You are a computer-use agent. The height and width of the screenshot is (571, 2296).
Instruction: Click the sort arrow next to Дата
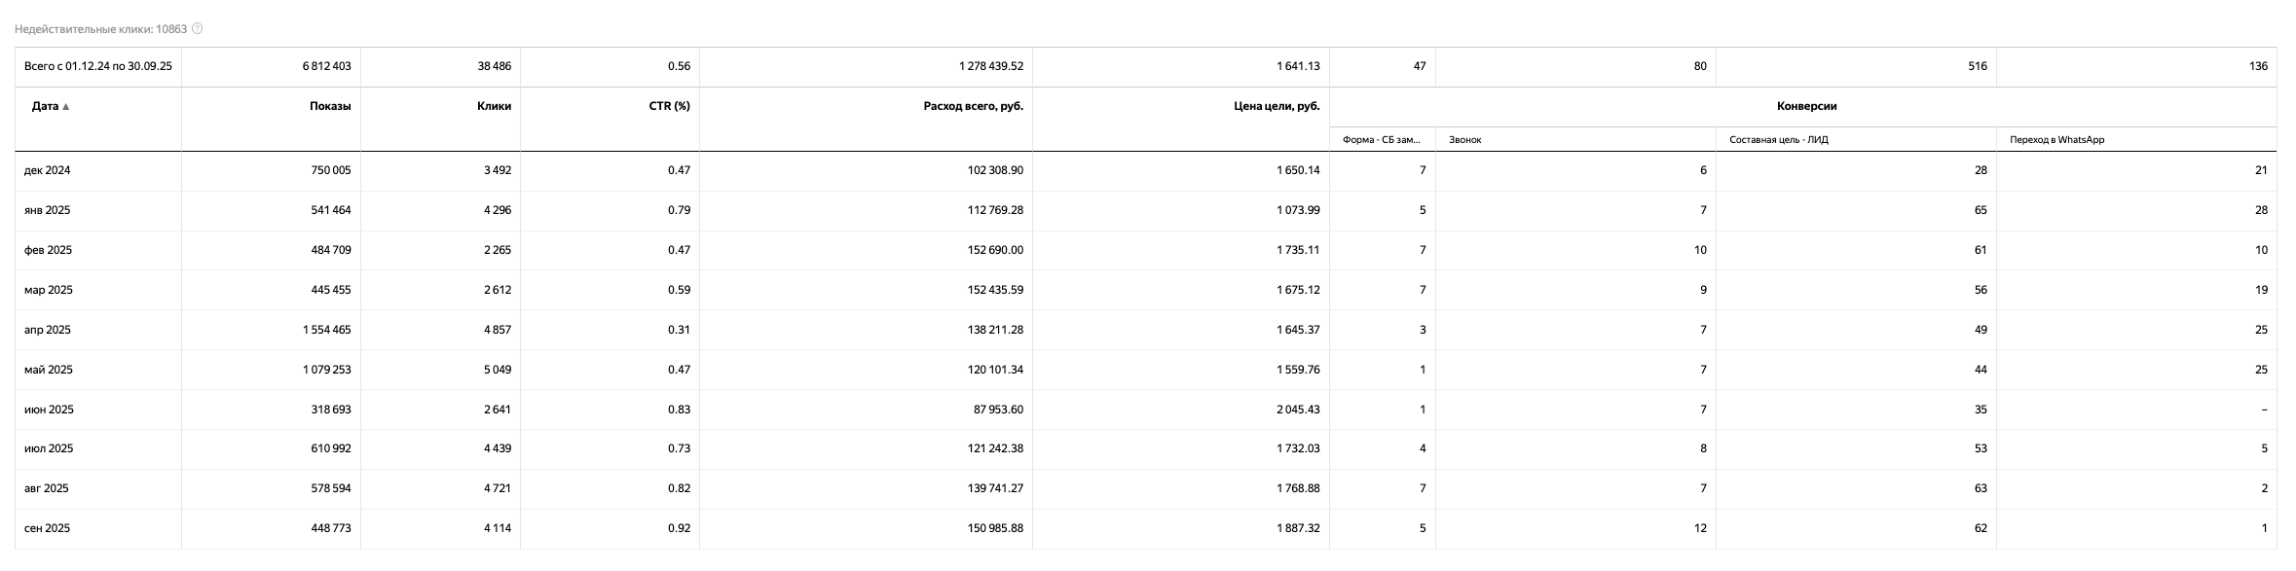click(66, 107)
